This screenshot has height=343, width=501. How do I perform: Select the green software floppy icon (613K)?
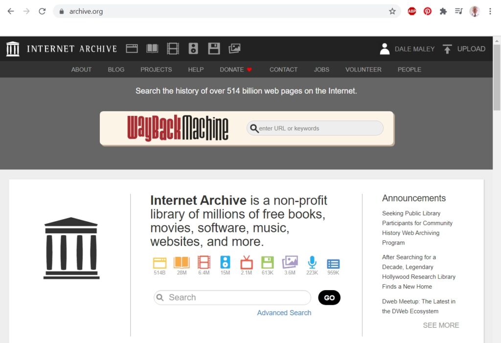tap(268, 262)
